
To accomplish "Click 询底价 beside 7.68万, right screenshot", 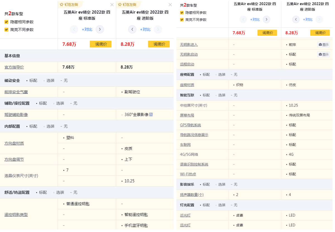I will 267,33.
